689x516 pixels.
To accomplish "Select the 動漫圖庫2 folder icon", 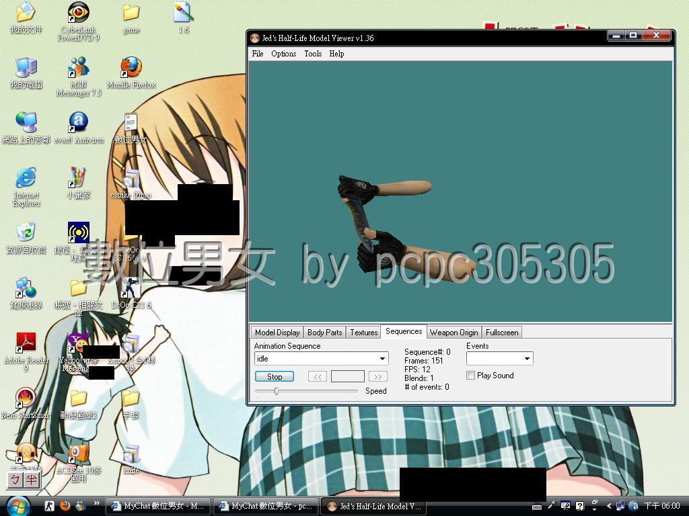I will (78, 403).
